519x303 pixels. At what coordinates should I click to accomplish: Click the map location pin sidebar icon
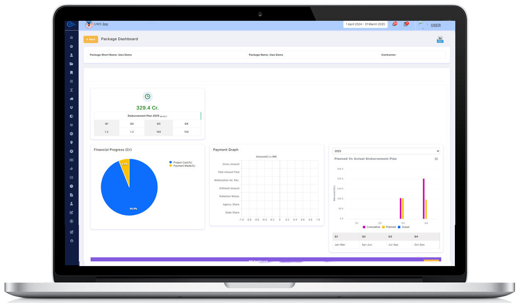point(71,143)
